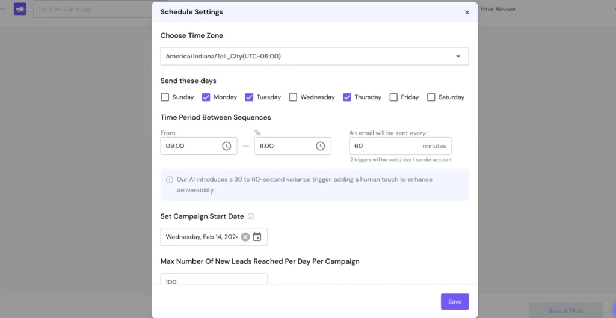This screenshot has width=616, height=318.
Task: Enable the Wednesday checkbox
Action: point(293,97)
